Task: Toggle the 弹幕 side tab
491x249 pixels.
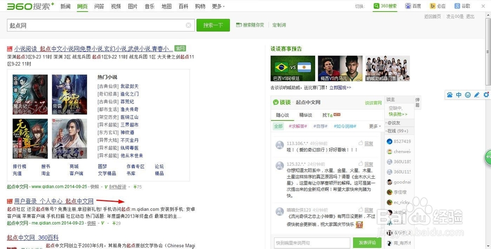Action: point(417,102)
